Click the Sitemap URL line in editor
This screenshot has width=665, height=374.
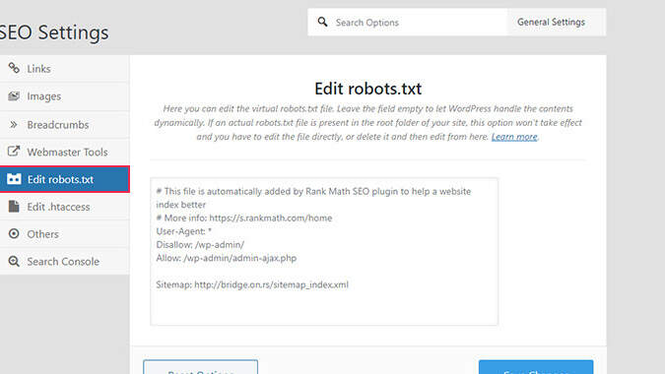click(252, 284)
